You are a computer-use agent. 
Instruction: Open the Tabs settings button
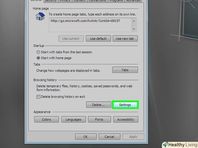pyautogui.click(x=125, y=70)
